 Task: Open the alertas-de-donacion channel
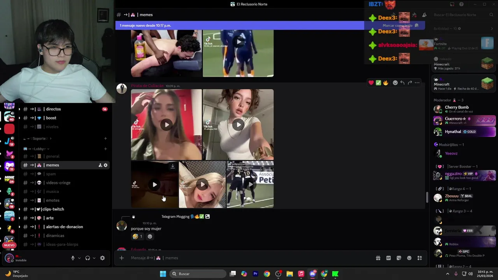click(65, 227)
